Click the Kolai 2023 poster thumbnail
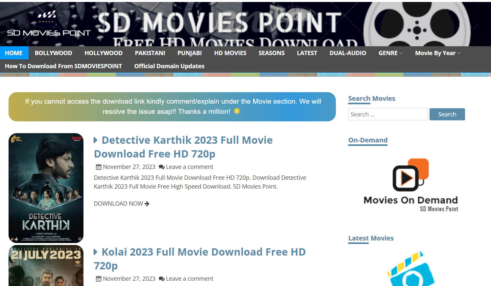Viewport: 491px width, 286px height. [x=46, y=266]
